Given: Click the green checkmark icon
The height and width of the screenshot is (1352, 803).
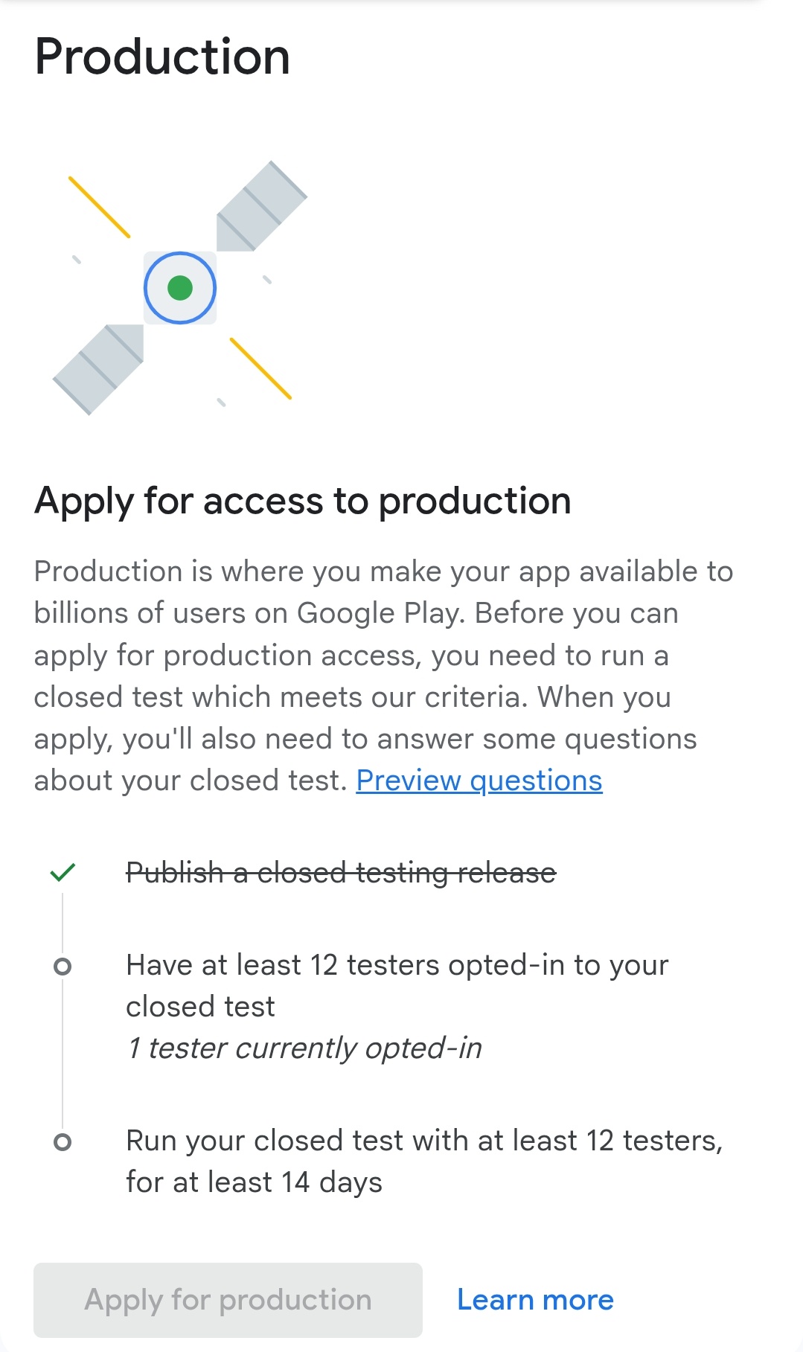Looking at the screenshot, I should 63,872.
